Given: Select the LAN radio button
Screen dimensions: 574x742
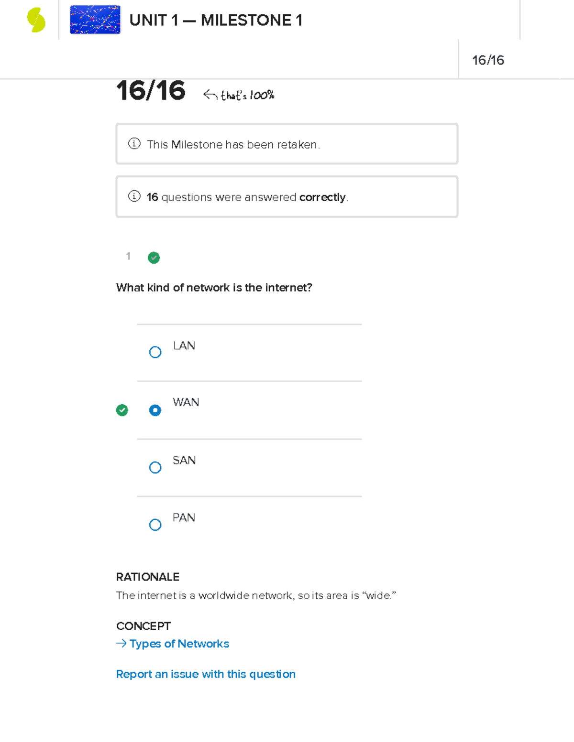Looking at the screenshot, I should click(155, 352).
